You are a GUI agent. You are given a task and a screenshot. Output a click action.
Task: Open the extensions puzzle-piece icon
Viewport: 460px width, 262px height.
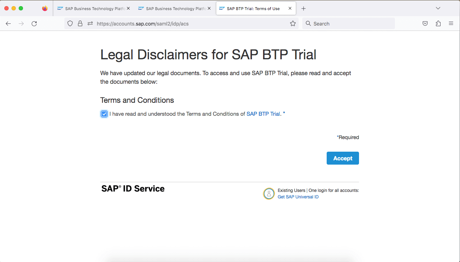tap(438, 23)
